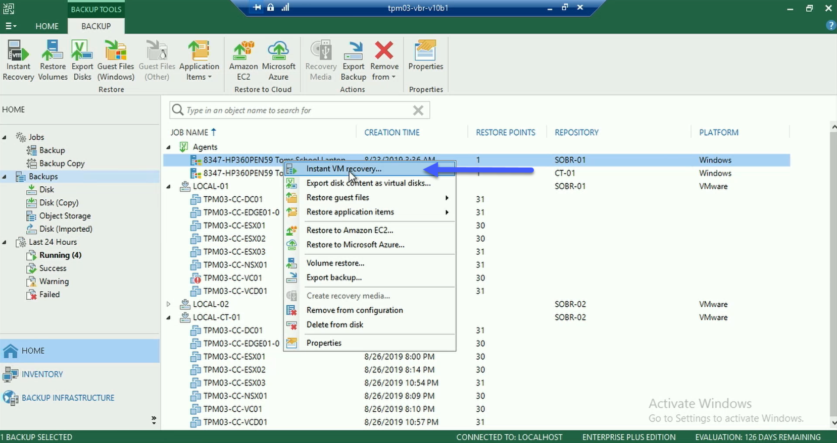Open Properties from the context menu
The height and width of the screenshot is (443, 837).
coord(369,343)
